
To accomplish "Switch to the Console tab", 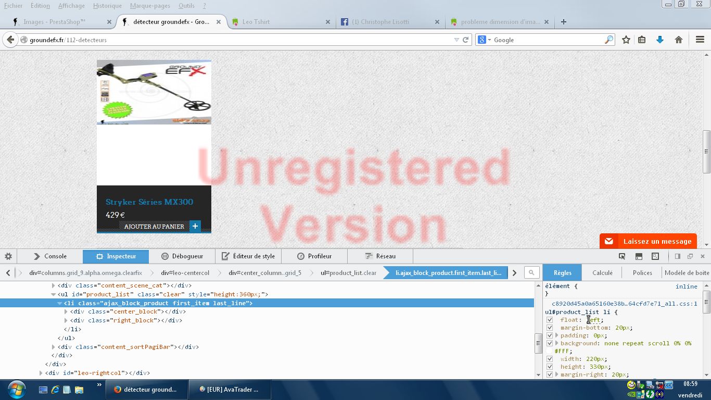I will pos(50,256).
